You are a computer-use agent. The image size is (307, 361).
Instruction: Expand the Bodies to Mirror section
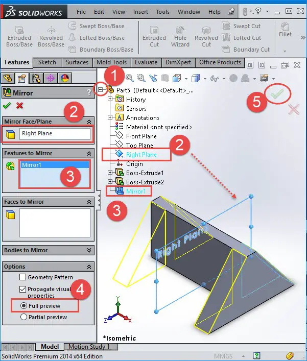click(x=89, y=250)
